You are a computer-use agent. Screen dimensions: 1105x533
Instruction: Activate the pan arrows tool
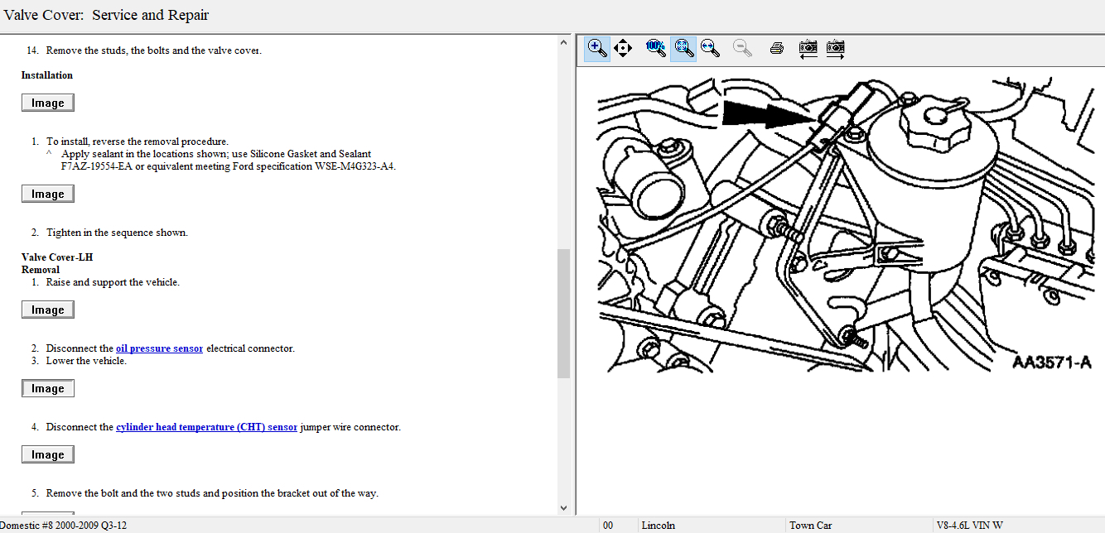[x=623, y=48]
